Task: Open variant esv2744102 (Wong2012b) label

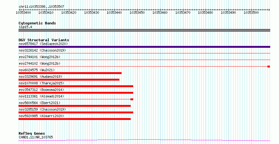Action: 39,63
